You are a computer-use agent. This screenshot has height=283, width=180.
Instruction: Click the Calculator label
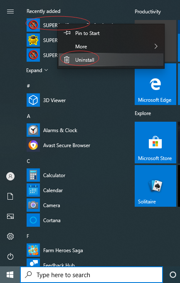[54, 175]
